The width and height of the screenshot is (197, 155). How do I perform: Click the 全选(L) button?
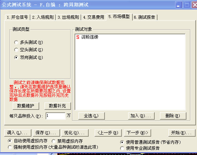pyautogui.click(x=91, y=116)
